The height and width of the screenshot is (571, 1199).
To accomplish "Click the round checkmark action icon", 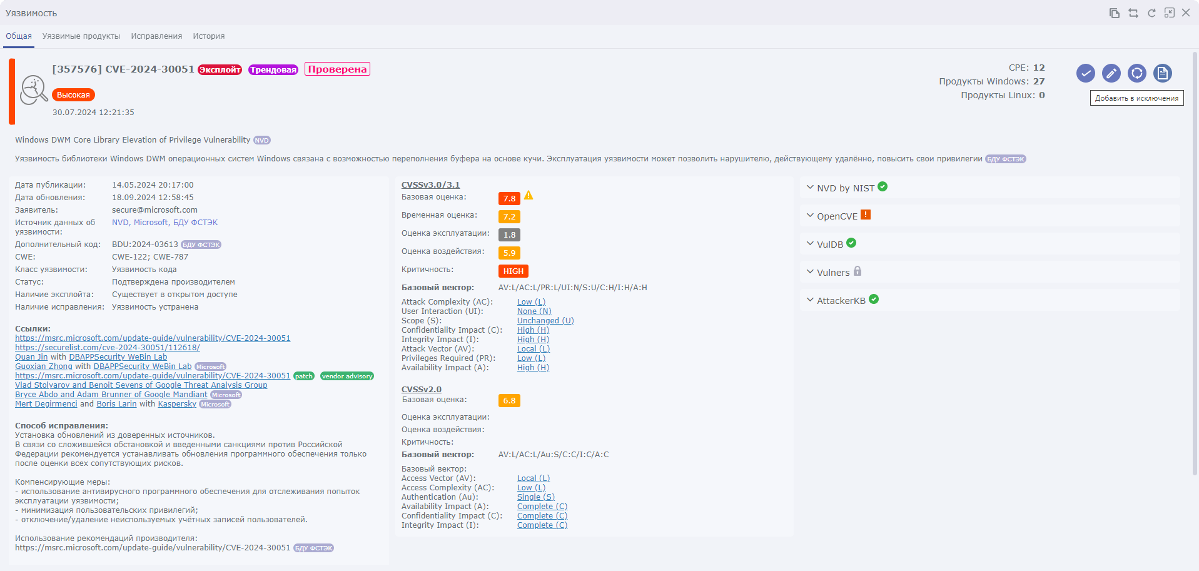I will (1085, 73).
